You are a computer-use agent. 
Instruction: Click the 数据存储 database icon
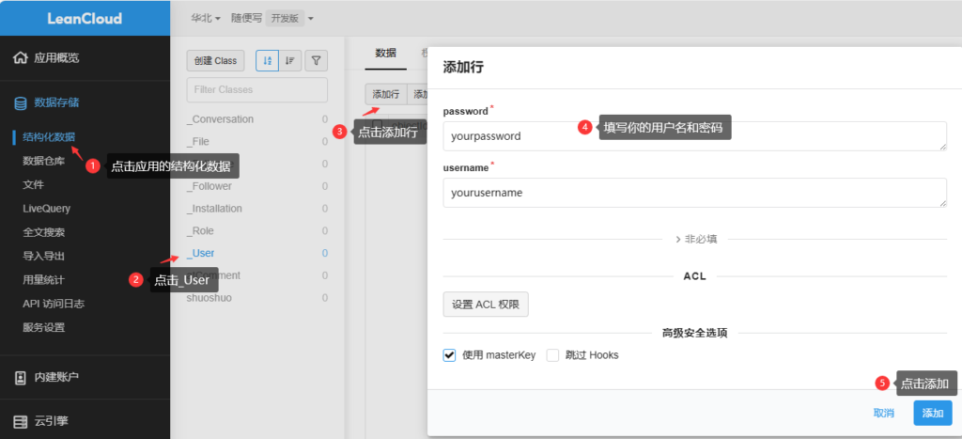20,102
